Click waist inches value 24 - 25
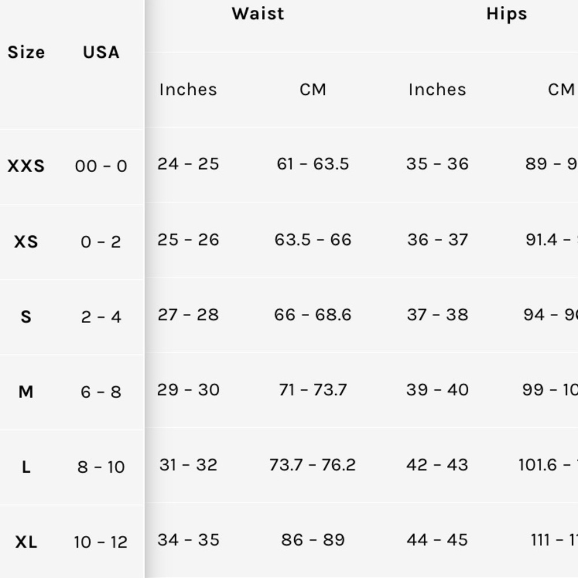Image resolution: width=578 pixels, height=578 pixels. [188, 164]
